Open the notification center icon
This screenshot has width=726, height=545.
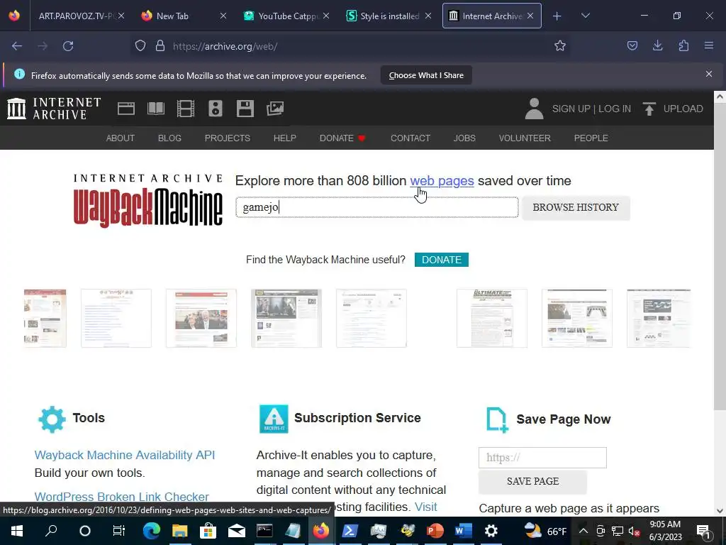(703, 531)
